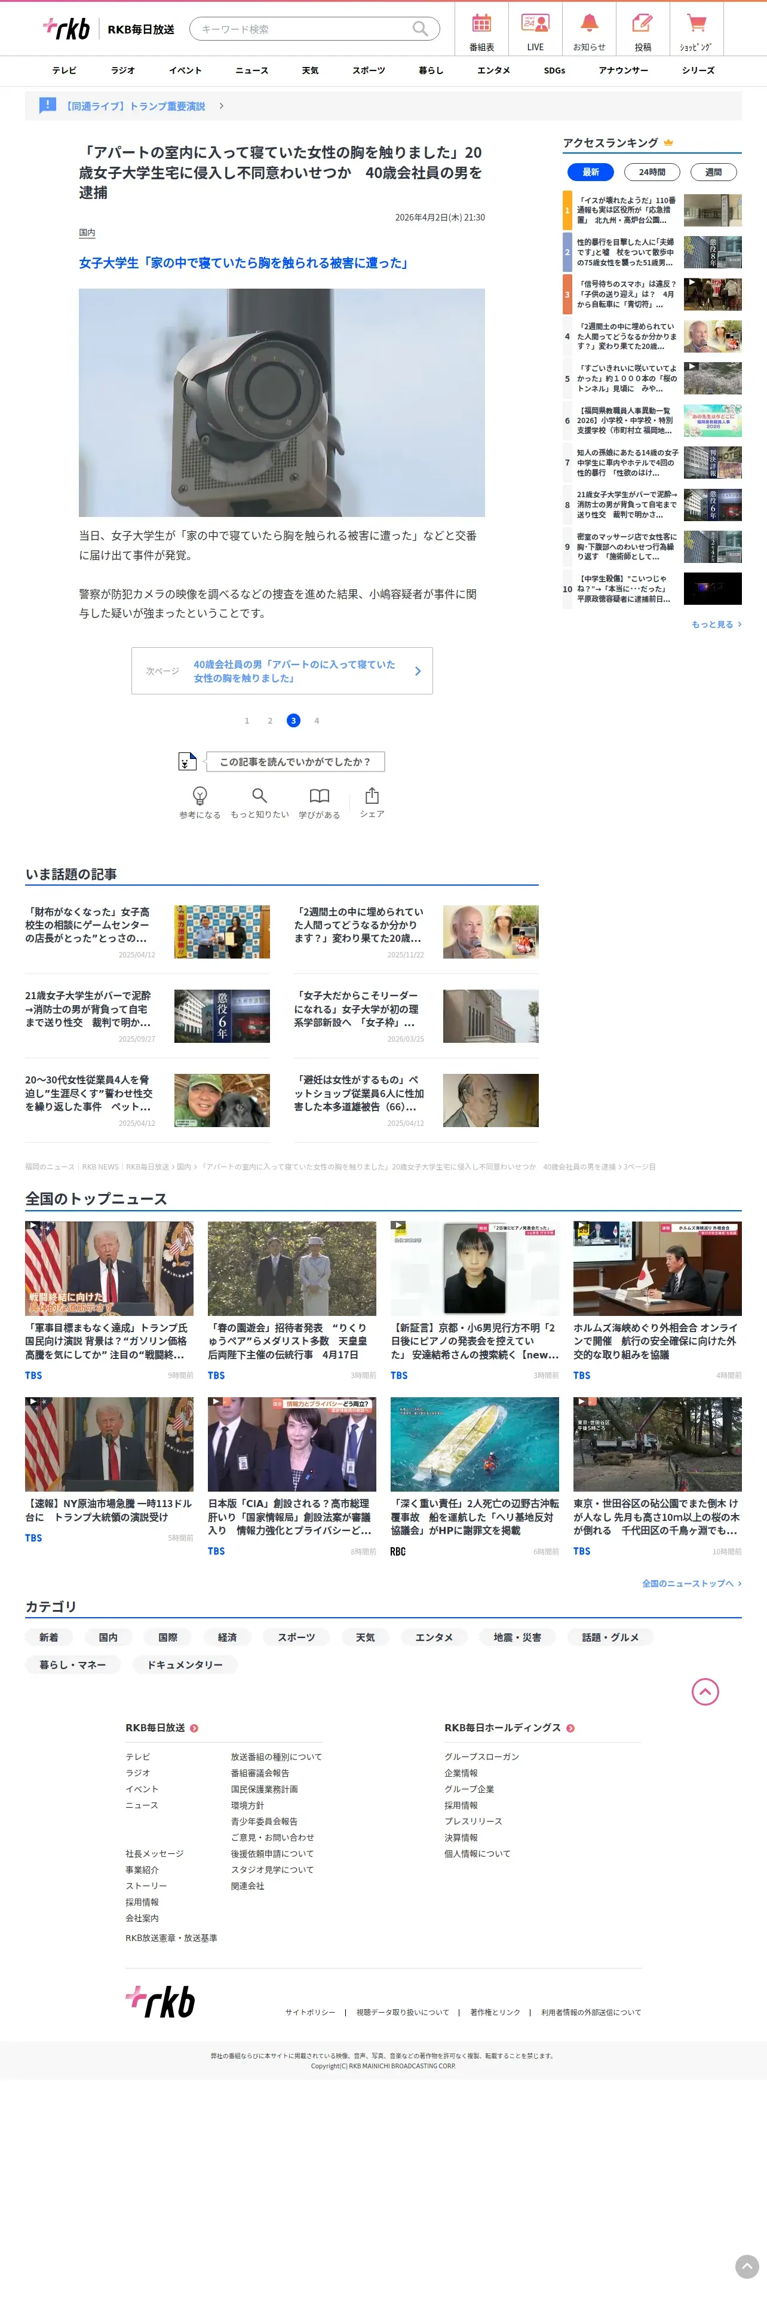The image size is (767, 2302).
Task: Go to article page 4
Action: point(316,720)
